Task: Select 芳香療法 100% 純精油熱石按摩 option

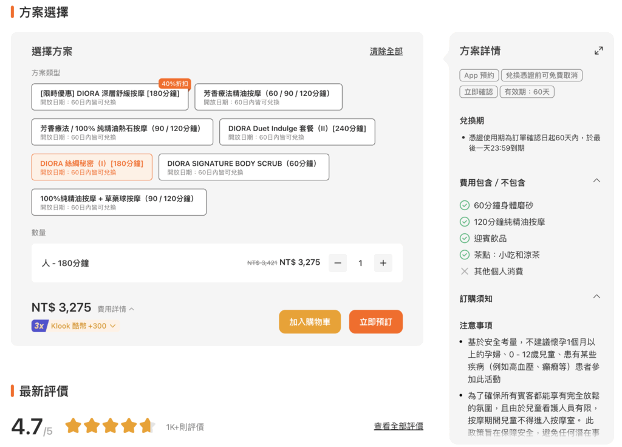Action: 122,132
